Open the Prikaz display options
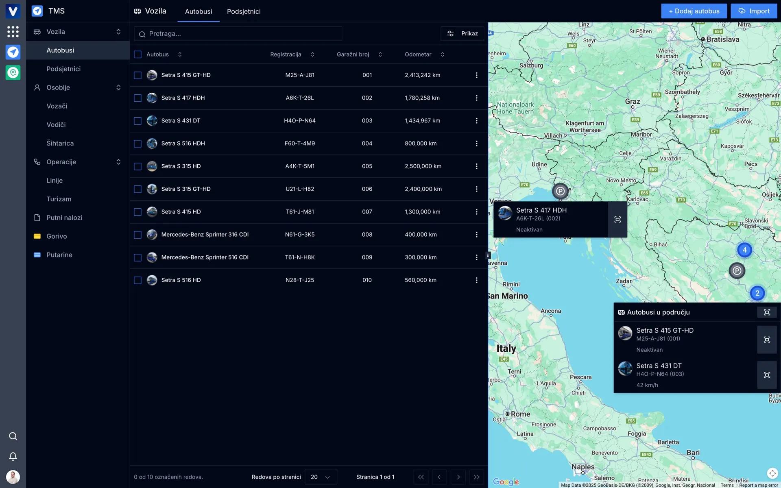Viewport: 781px width, 488px height. coord(462,33)
